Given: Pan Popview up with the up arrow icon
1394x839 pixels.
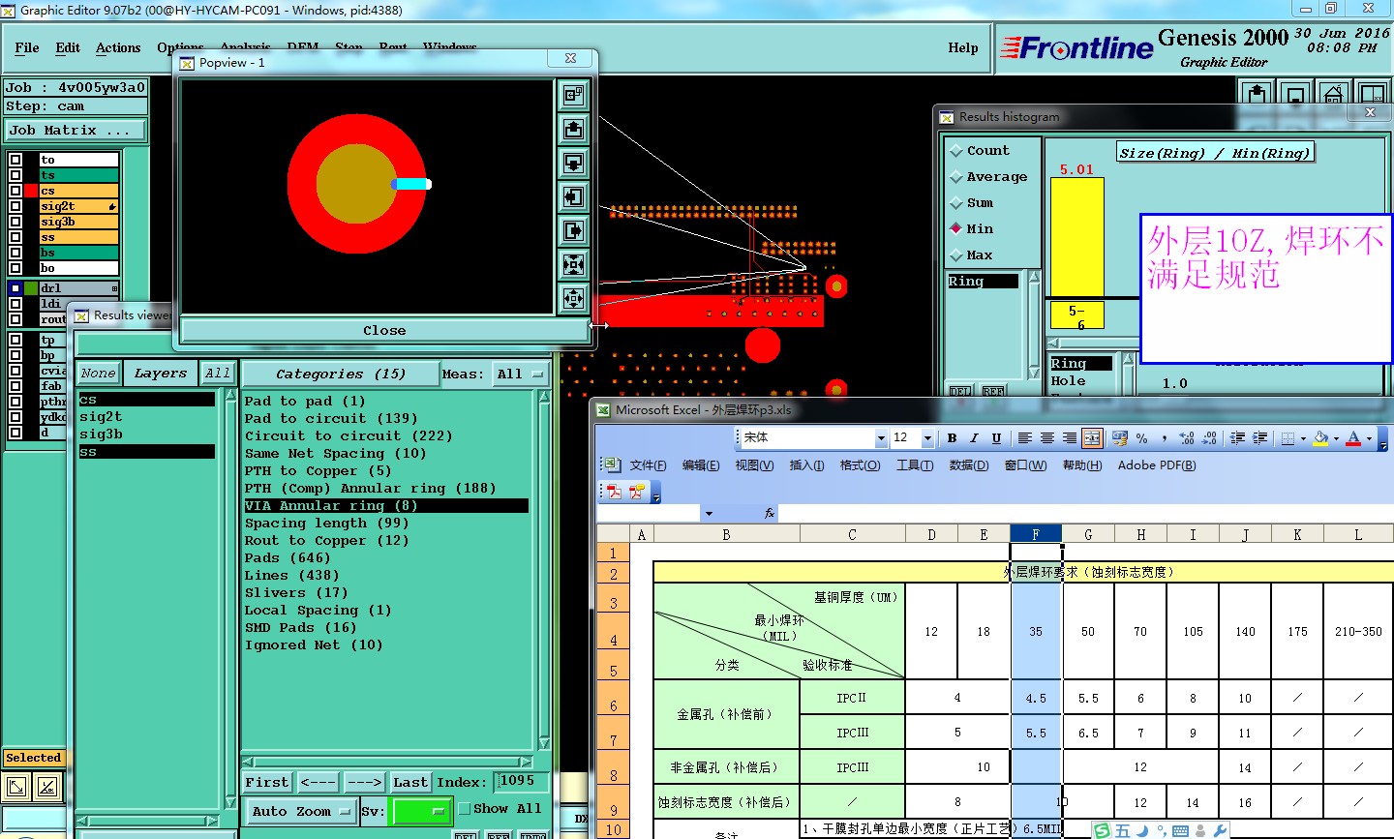Looking at the screenshot, I should pyautogui.click(x=574, y=129).
